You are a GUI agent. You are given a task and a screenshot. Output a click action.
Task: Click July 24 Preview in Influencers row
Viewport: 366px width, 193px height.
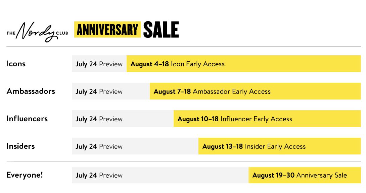pos(99,119)
